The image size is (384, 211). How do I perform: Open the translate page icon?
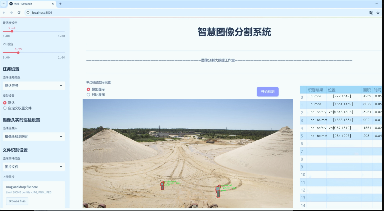pyautogui.click(x=371, y=13)
